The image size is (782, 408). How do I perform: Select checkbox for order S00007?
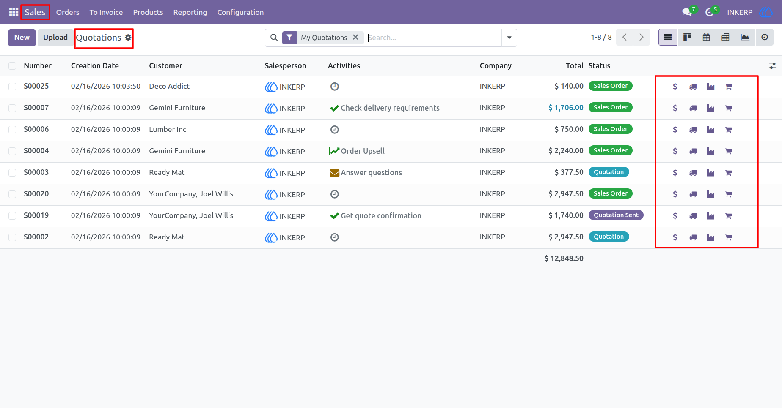click(x=12, y=108)
